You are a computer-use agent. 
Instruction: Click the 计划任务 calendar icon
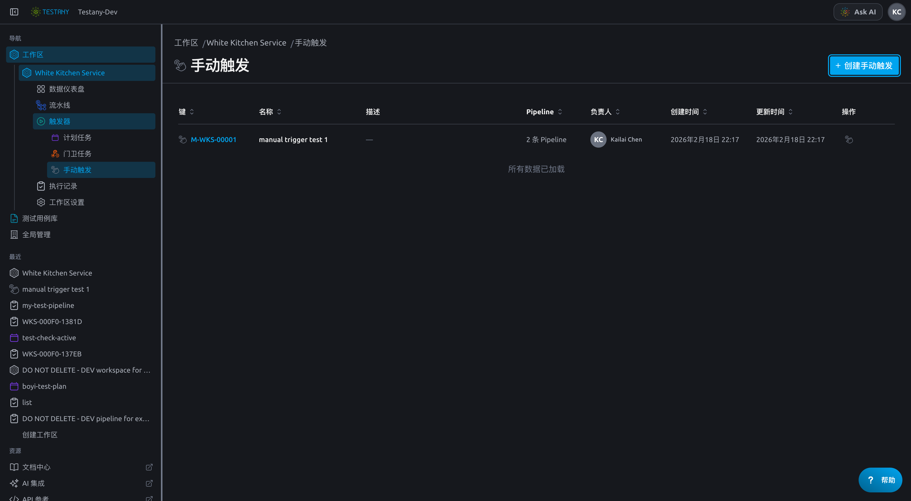pyautogui.click(x=55, y=138)
